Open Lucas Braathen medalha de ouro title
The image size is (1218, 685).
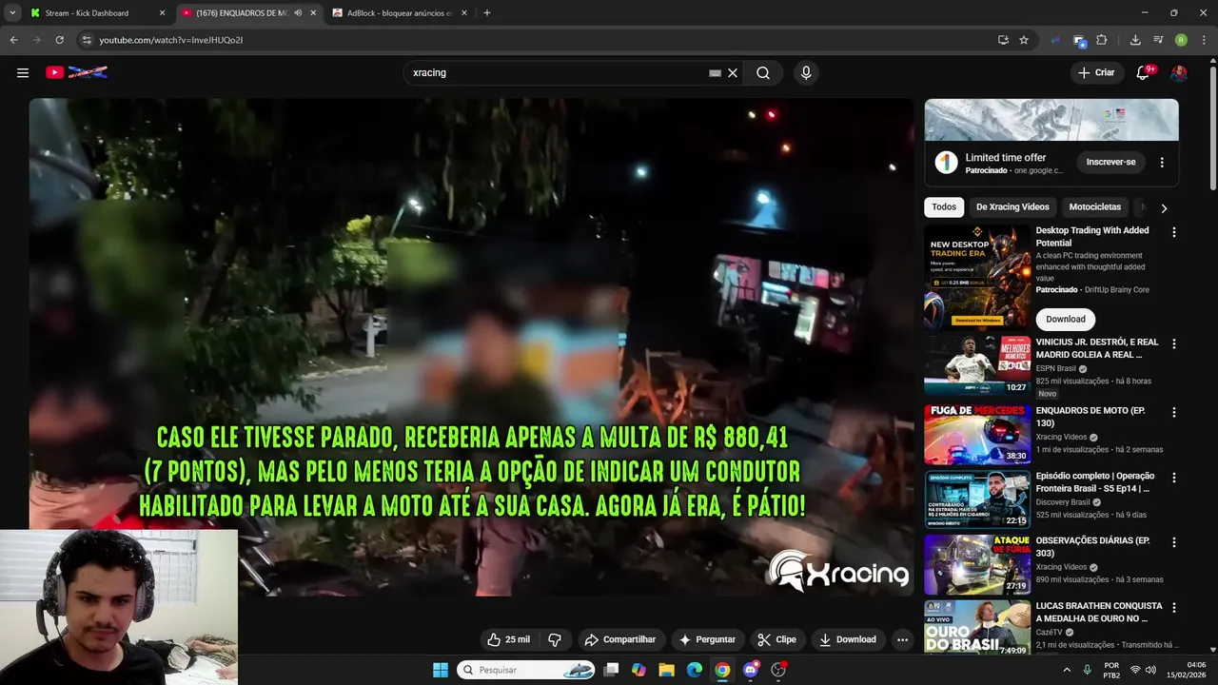tap(1099, 612)
